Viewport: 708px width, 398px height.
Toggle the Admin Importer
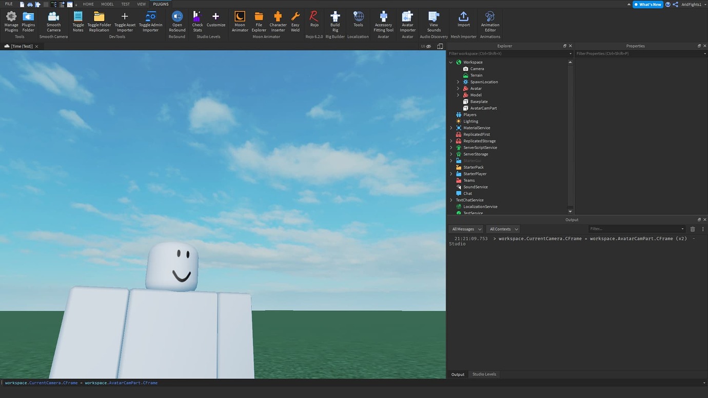(150, 21)
